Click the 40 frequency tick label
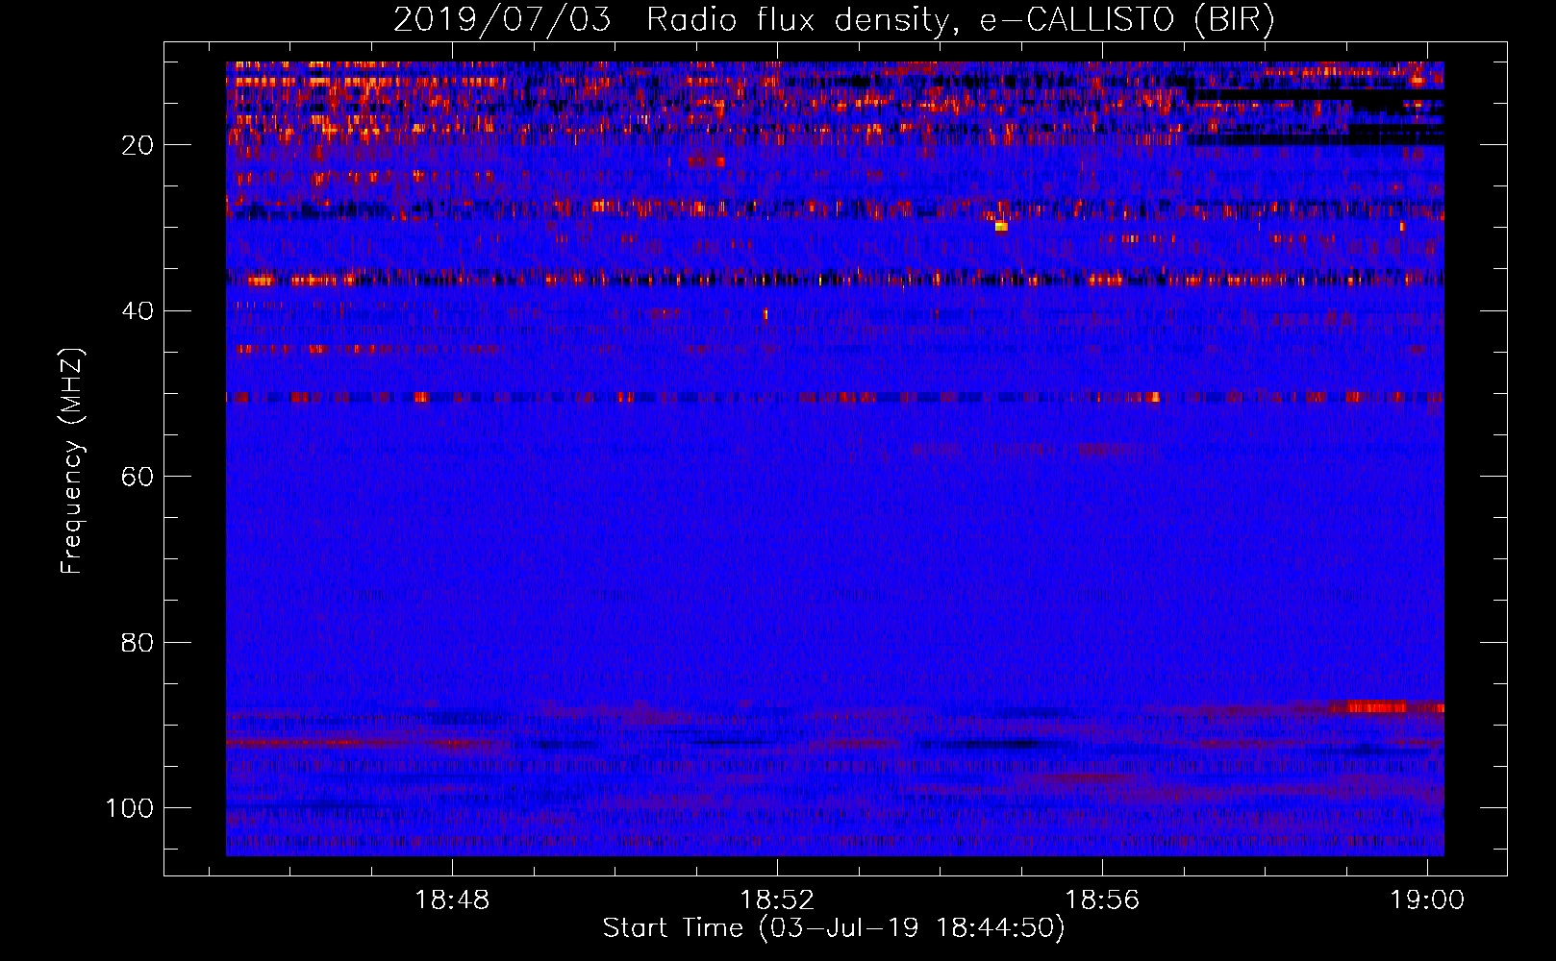The height and width of the screenshot is (961, 1556). point(138,310)
